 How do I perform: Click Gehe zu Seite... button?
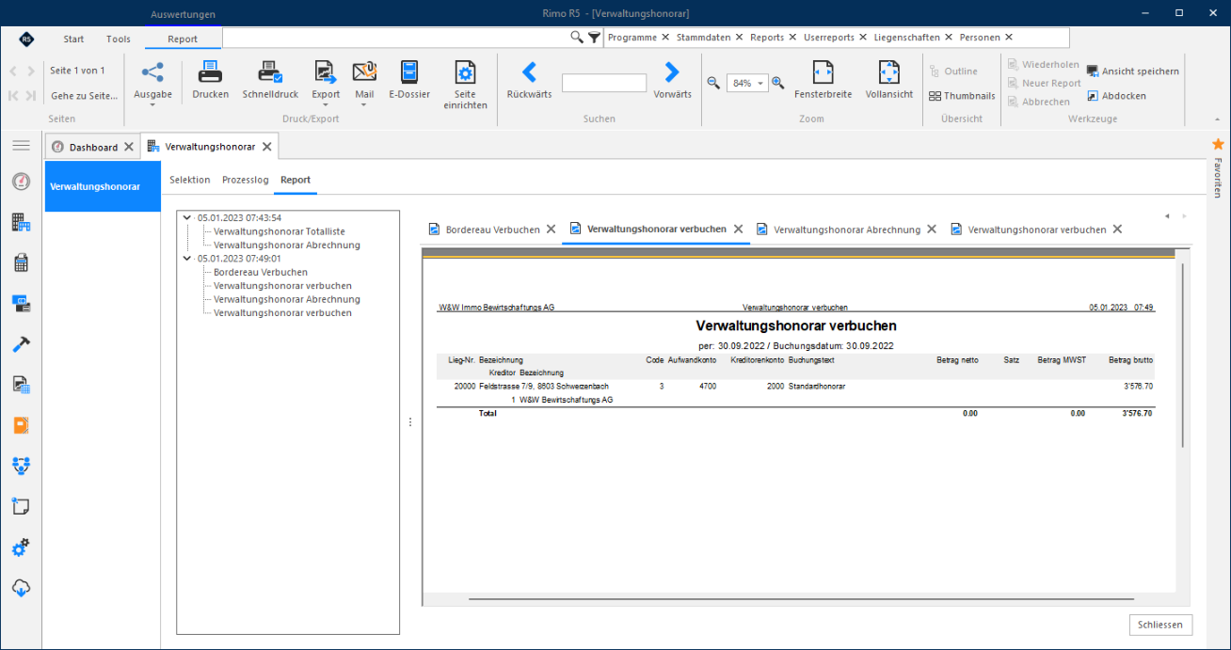click(x=85, y=96)
